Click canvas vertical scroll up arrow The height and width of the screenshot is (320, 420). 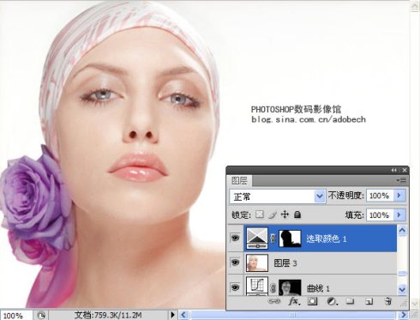[415, 6]
